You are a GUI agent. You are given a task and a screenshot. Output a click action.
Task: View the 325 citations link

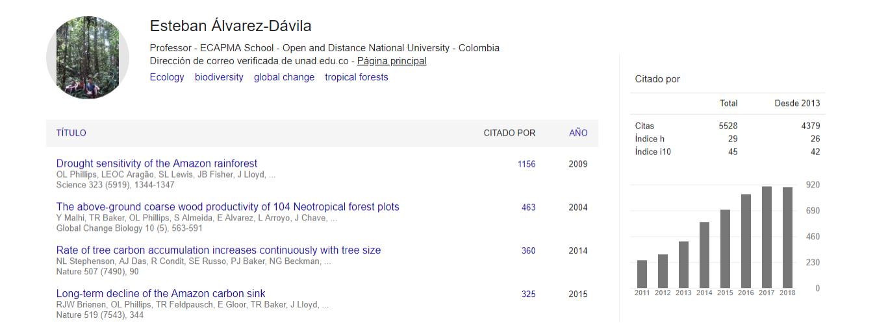pos(529,294)
